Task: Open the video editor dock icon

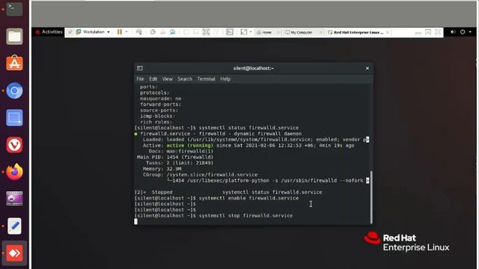Action: [14, 199]
